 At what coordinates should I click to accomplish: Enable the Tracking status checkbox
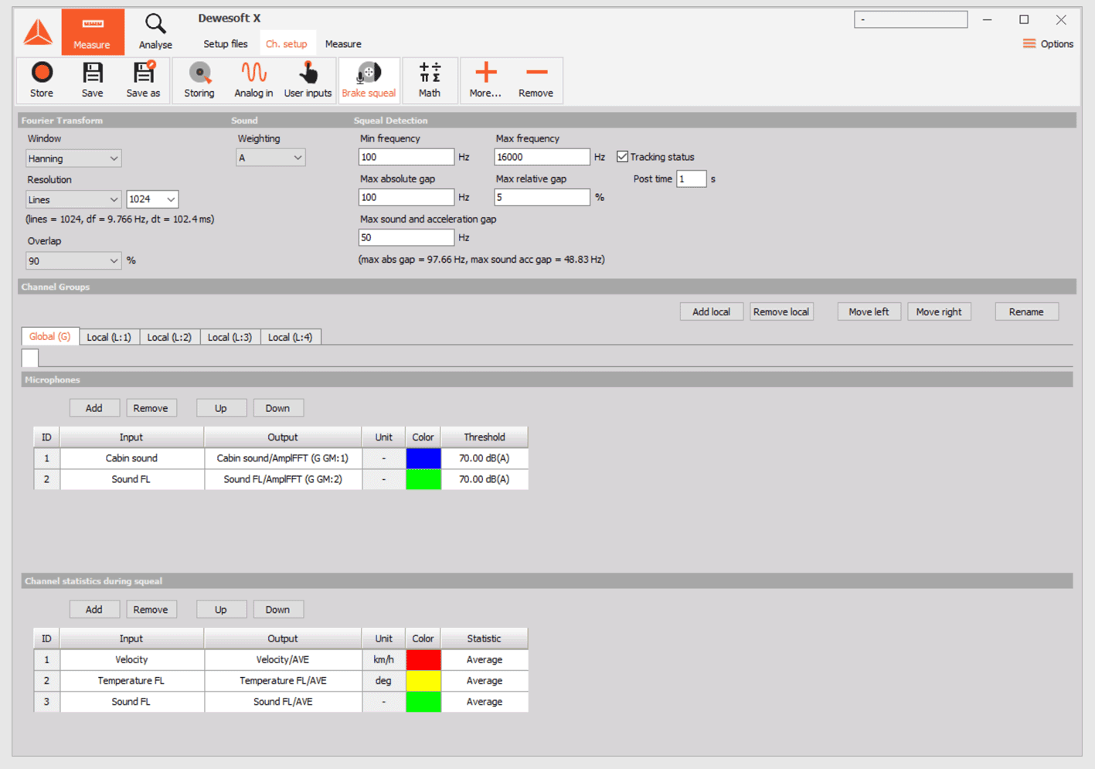[623, 156]
